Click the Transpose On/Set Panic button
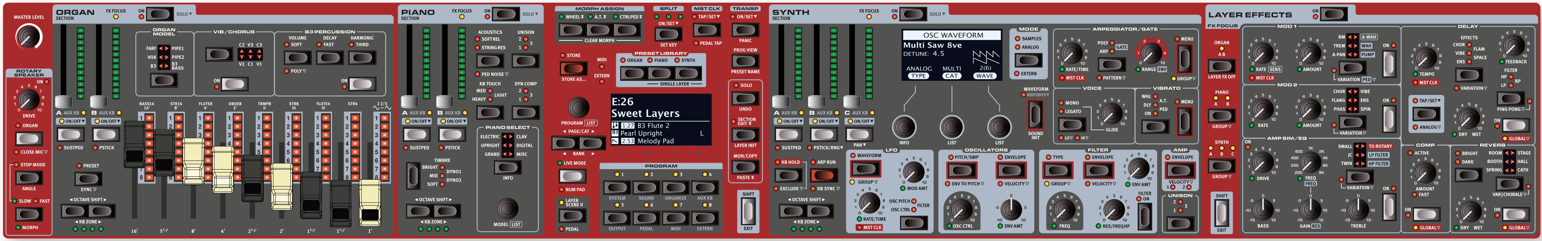This screenshot has height=241, width=1542. click(x=745, y=29)
